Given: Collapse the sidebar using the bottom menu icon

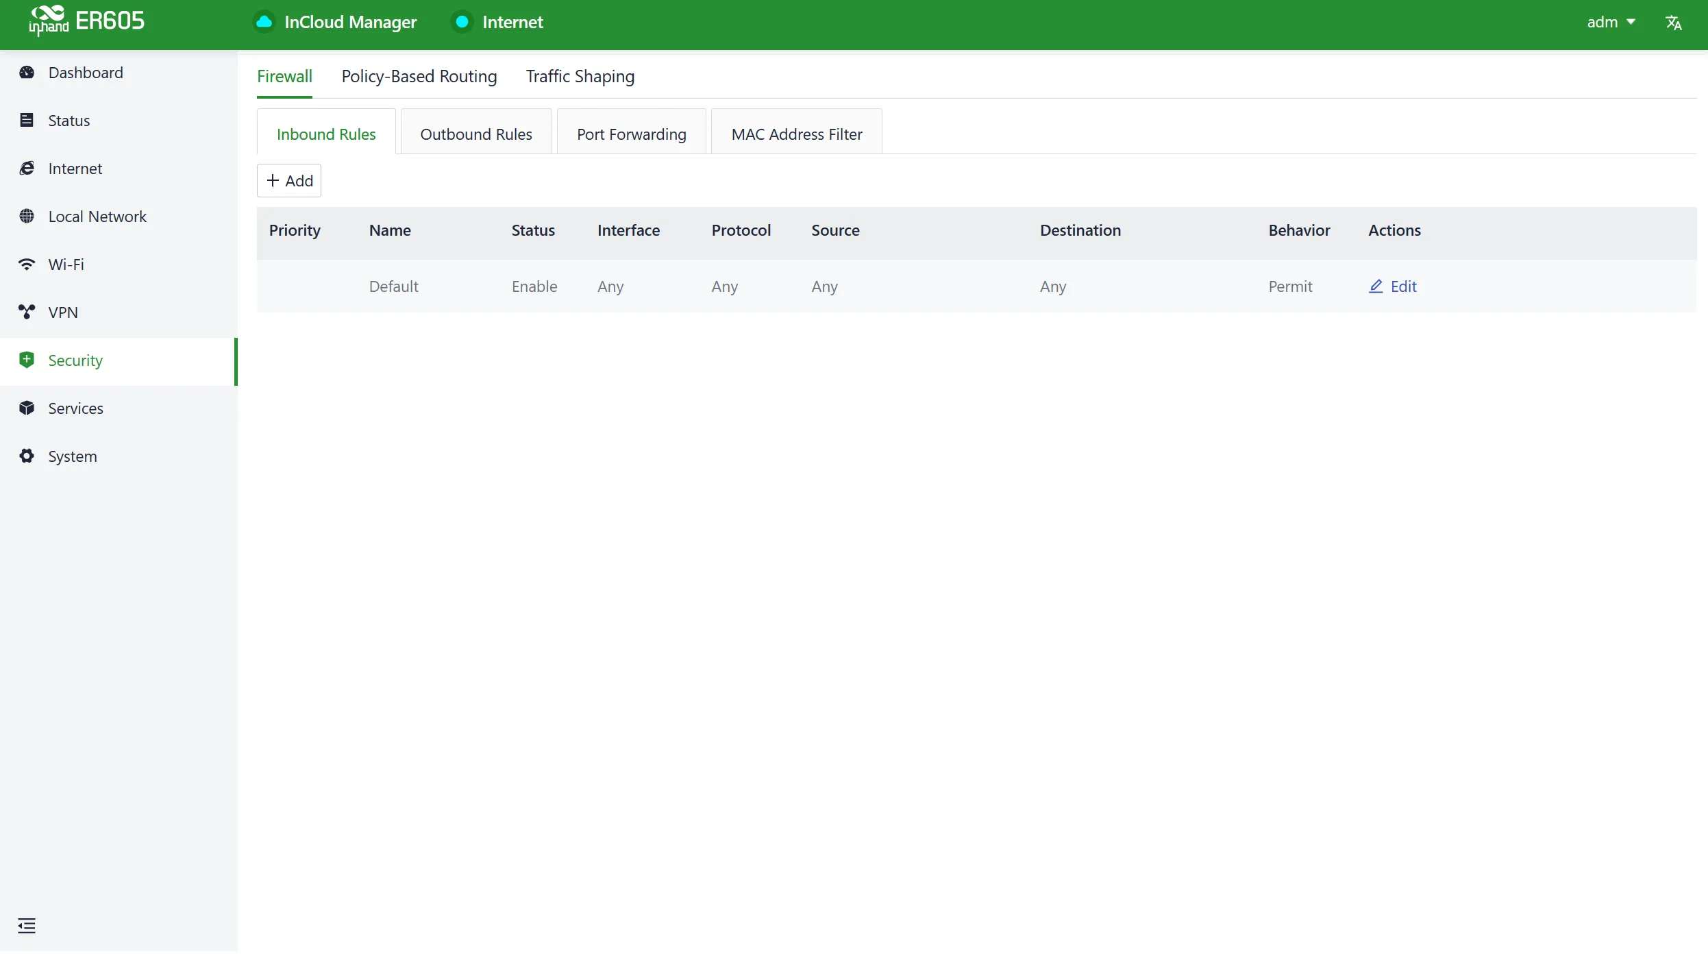Looking at the screenshot, I should [27, 926].
